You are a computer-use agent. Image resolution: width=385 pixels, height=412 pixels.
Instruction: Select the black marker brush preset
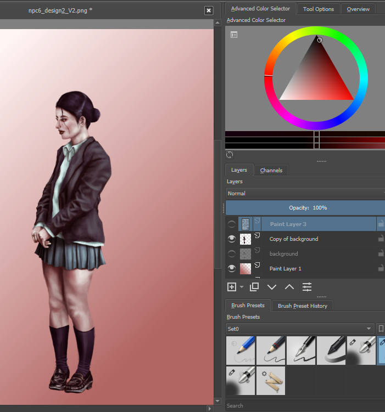click(331, 351)
